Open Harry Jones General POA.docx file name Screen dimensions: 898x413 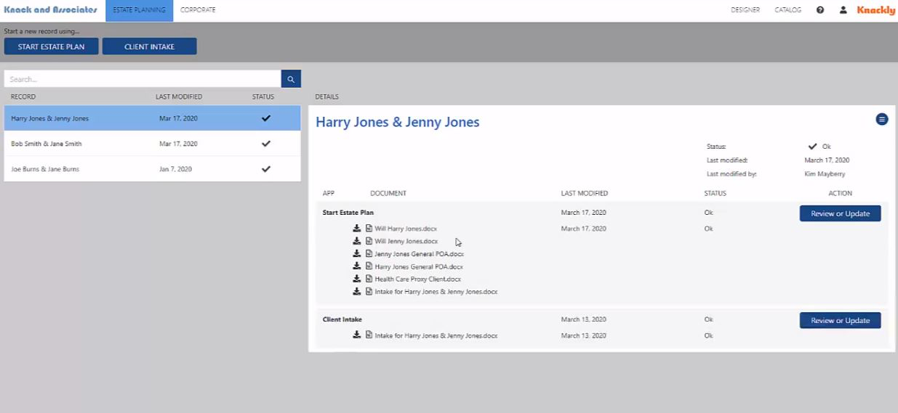point(419,266)
